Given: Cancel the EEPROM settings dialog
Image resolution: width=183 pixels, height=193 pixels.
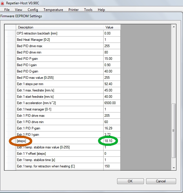Looking at the screenshot, I should [161, 181].
